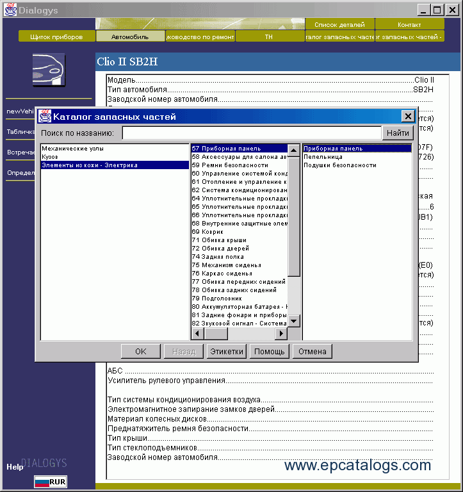Click the Dialogys window title icon

10,10
